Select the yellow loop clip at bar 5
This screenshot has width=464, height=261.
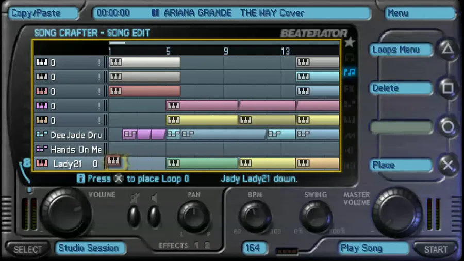tap(202, 120)
